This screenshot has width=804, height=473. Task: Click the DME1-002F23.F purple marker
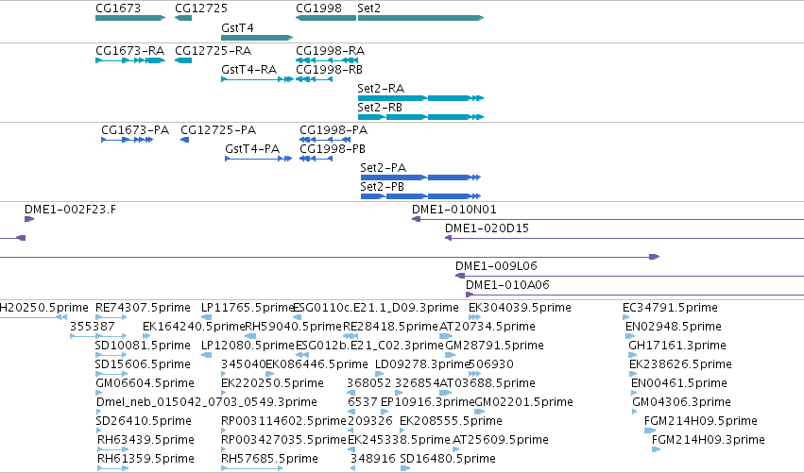29,219
